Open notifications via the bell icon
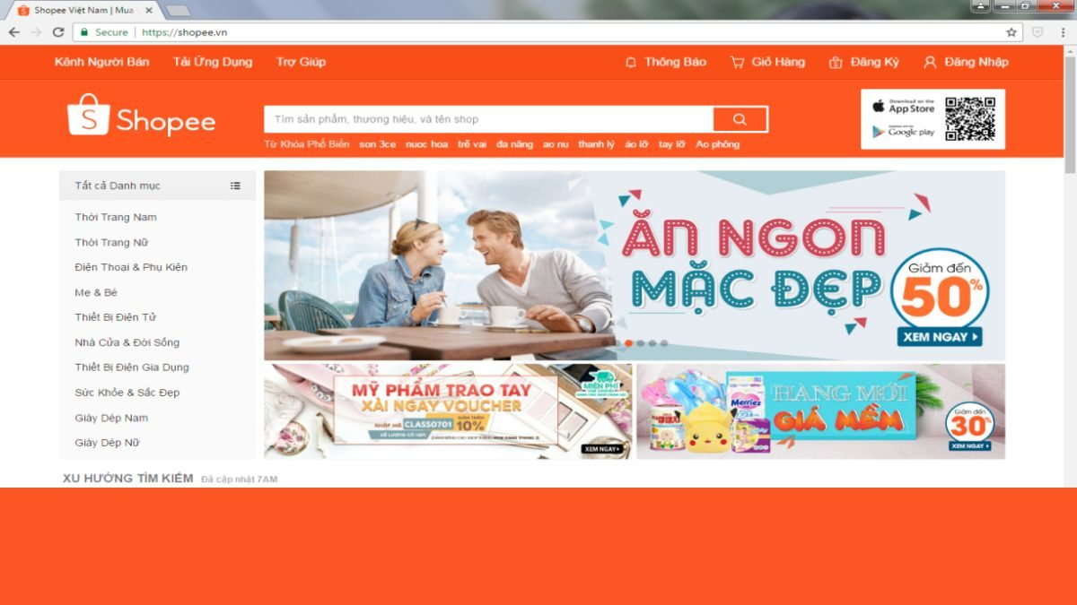Image resolution: width=1077 pixels, height=605 pixels. [629, 63]
